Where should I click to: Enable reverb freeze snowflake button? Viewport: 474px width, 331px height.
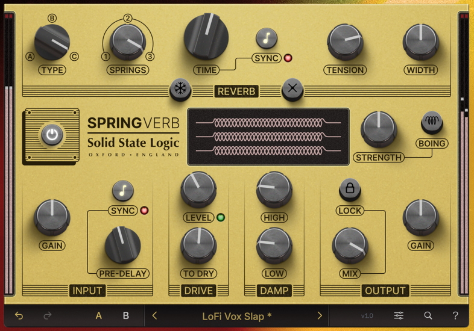pyautogui.click(x=180, y=89)
